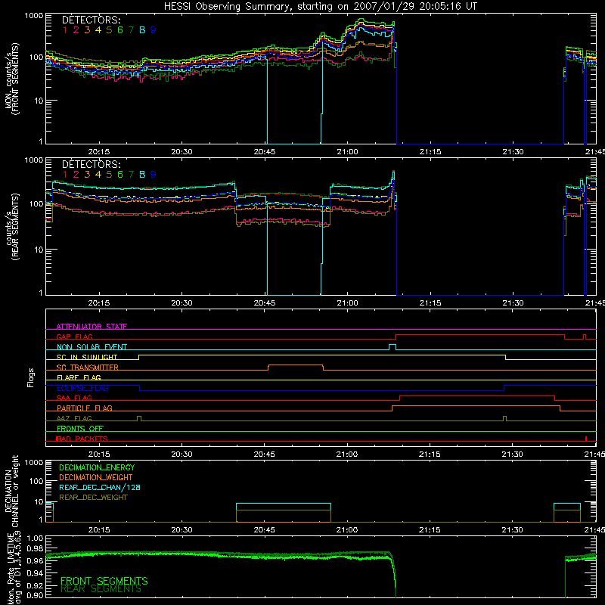Click the 21:30 tick under the rear segments plot
Viewport: 605px width, 605px height.
[x=513, y=303]
